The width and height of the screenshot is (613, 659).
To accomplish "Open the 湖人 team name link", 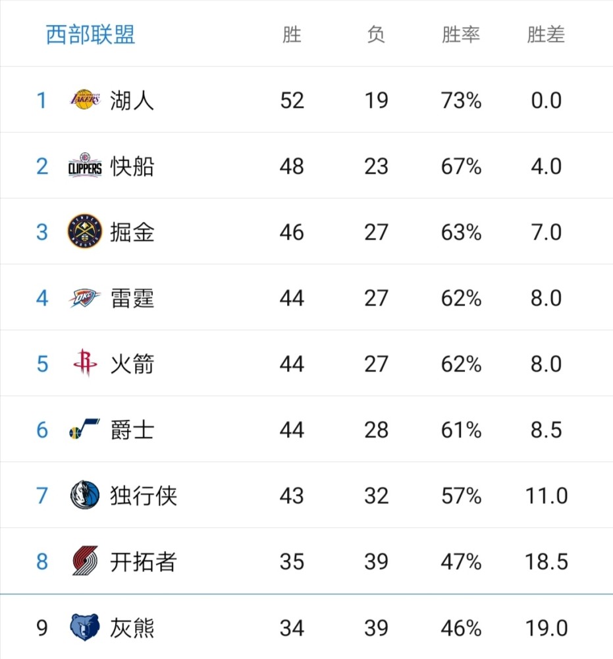I will (x=132, y=101).
